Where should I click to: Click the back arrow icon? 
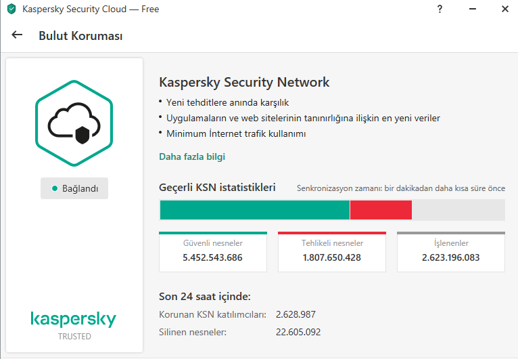pyautogui.click(x=17, y=35)
